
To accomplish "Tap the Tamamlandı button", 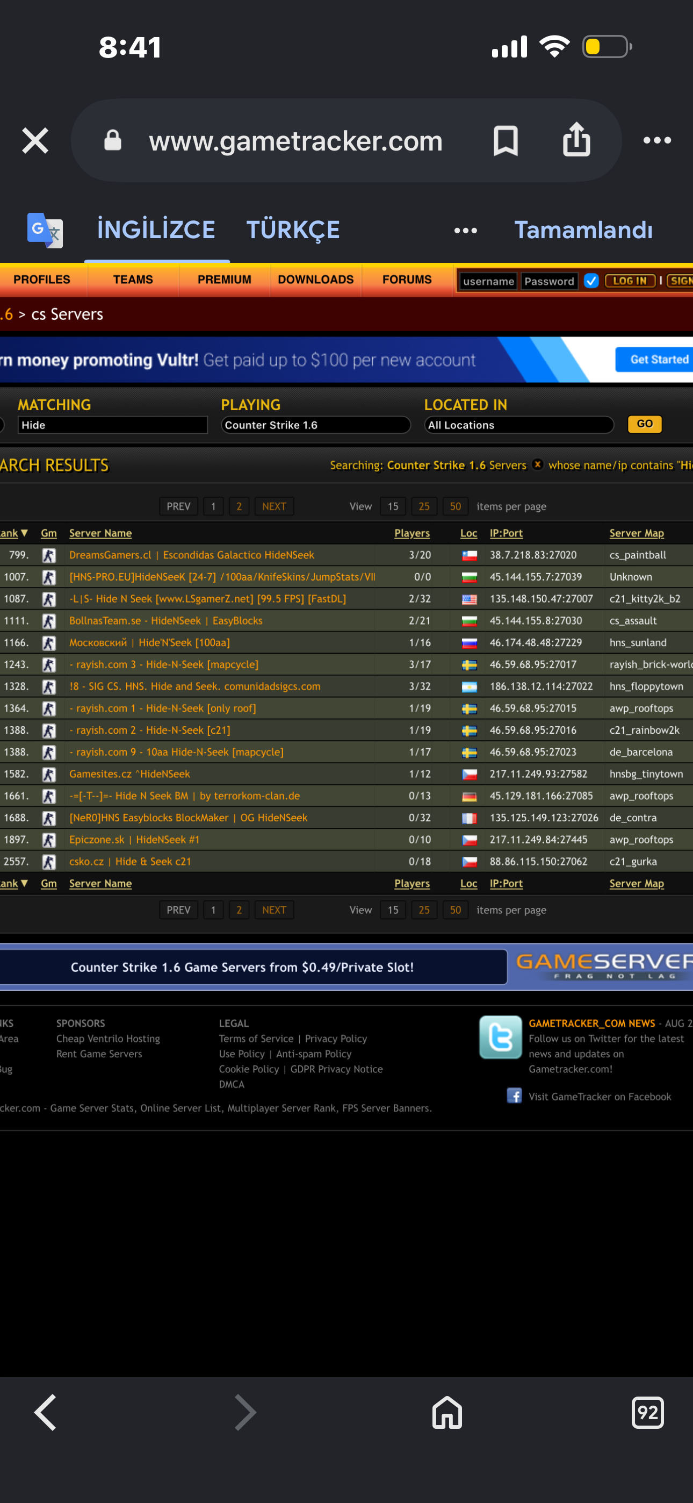I will coord(583,230).
